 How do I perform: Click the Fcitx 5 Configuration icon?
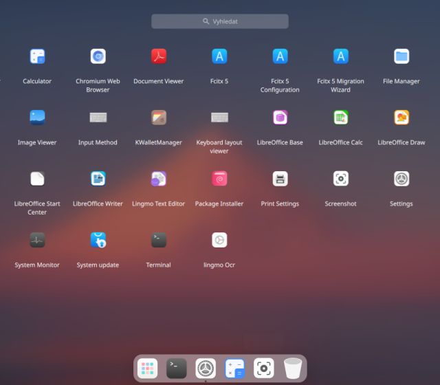coord(280,56)
